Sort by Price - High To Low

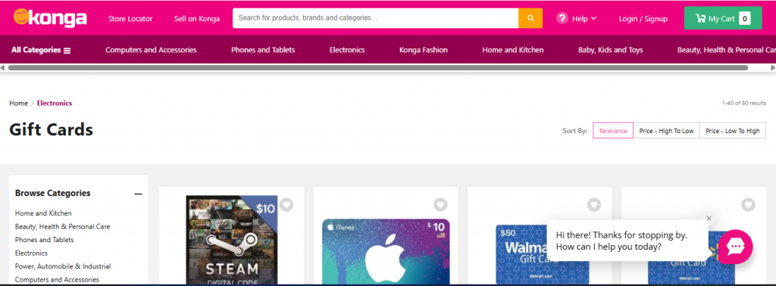(x=666, y=130)
